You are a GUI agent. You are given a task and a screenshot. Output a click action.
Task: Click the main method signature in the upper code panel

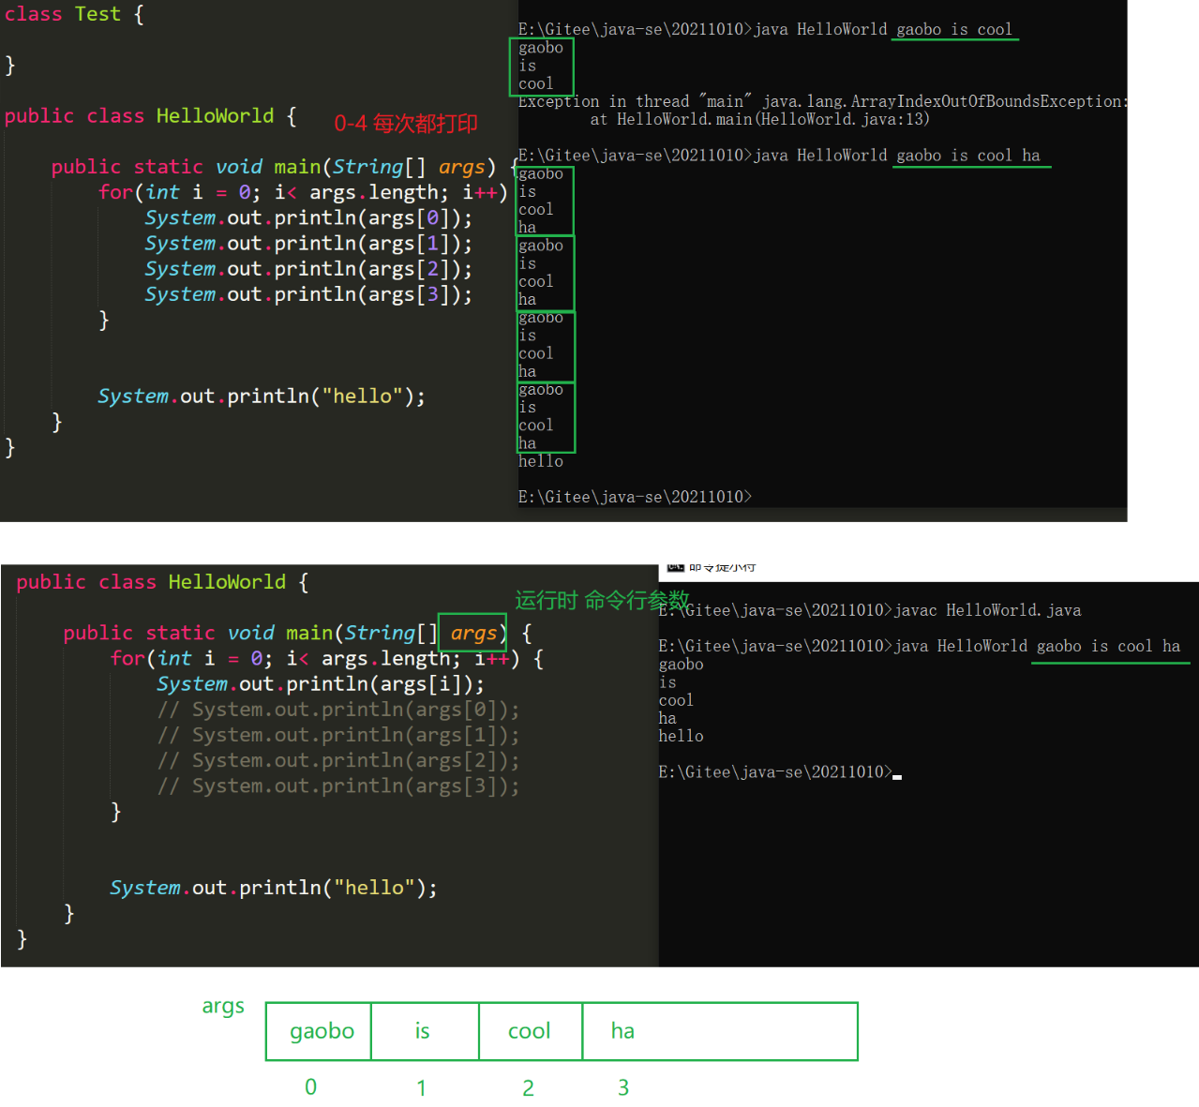284,167
